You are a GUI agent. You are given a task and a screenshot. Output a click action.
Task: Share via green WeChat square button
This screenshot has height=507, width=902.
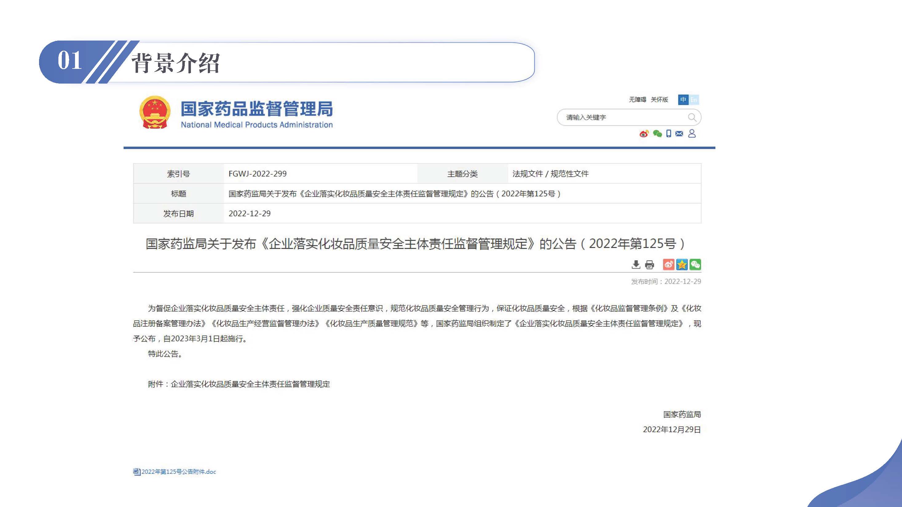[x=695, y=265]
